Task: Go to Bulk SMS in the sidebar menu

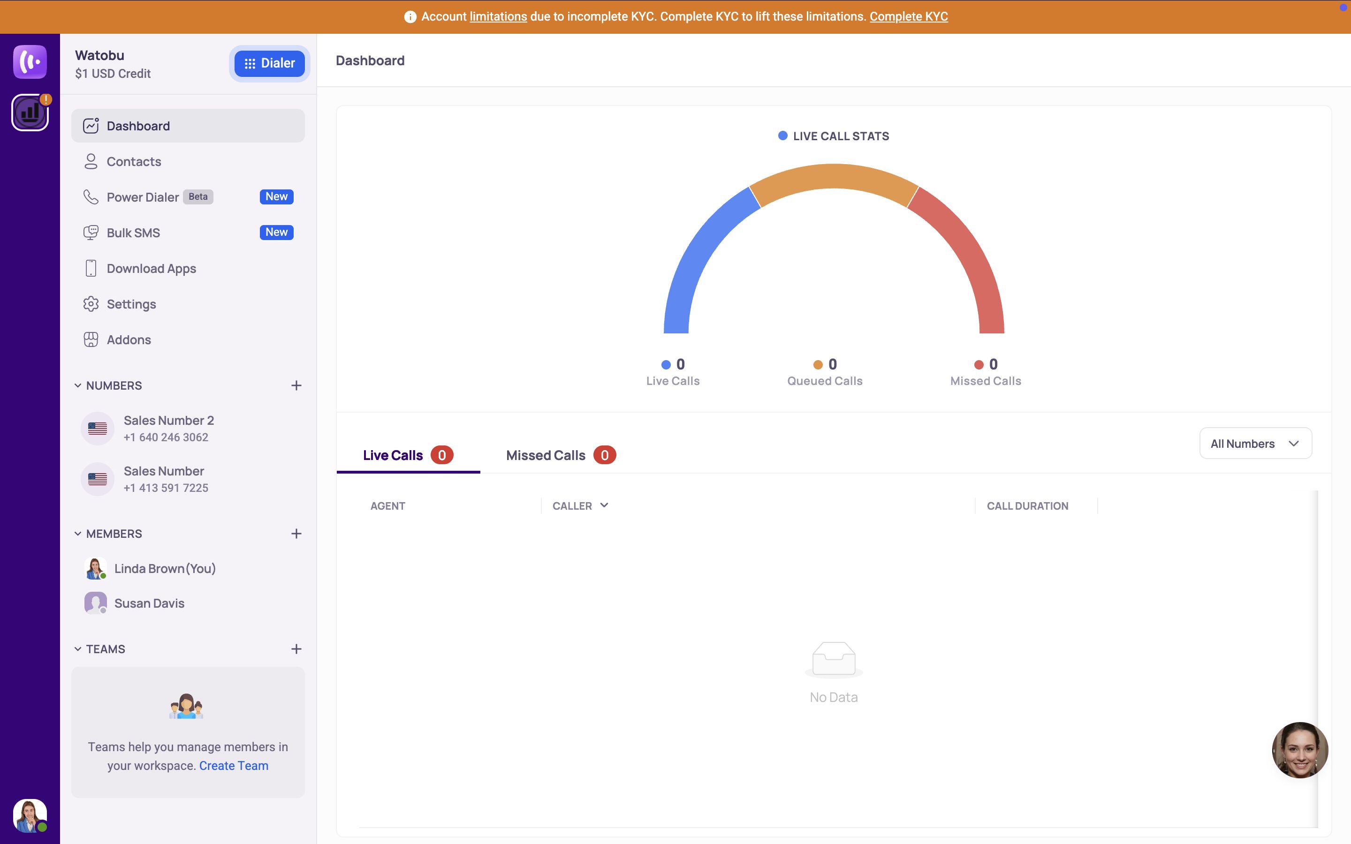Action: [x=188, y=233]
